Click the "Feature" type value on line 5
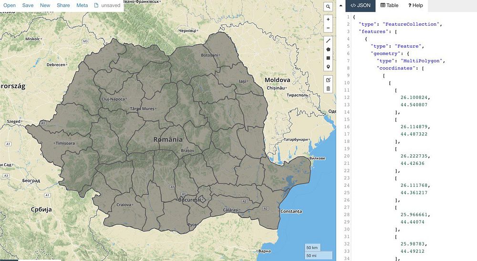The image size is (477, 261). point(408,46)
